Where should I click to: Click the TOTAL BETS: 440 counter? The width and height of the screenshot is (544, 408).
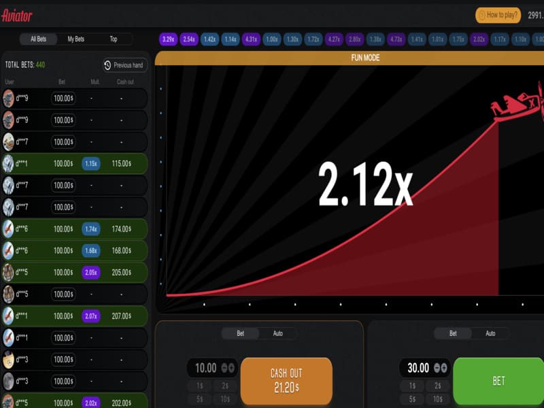[x=25, y=65]
